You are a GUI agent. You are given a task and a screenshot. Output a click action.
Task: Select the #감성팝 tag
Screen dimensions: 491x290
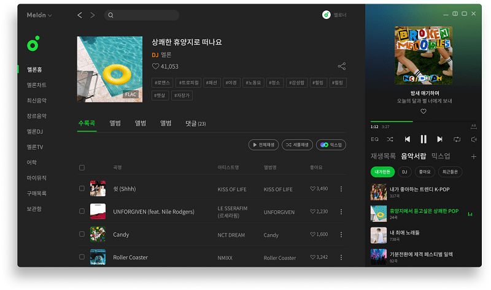297,83
